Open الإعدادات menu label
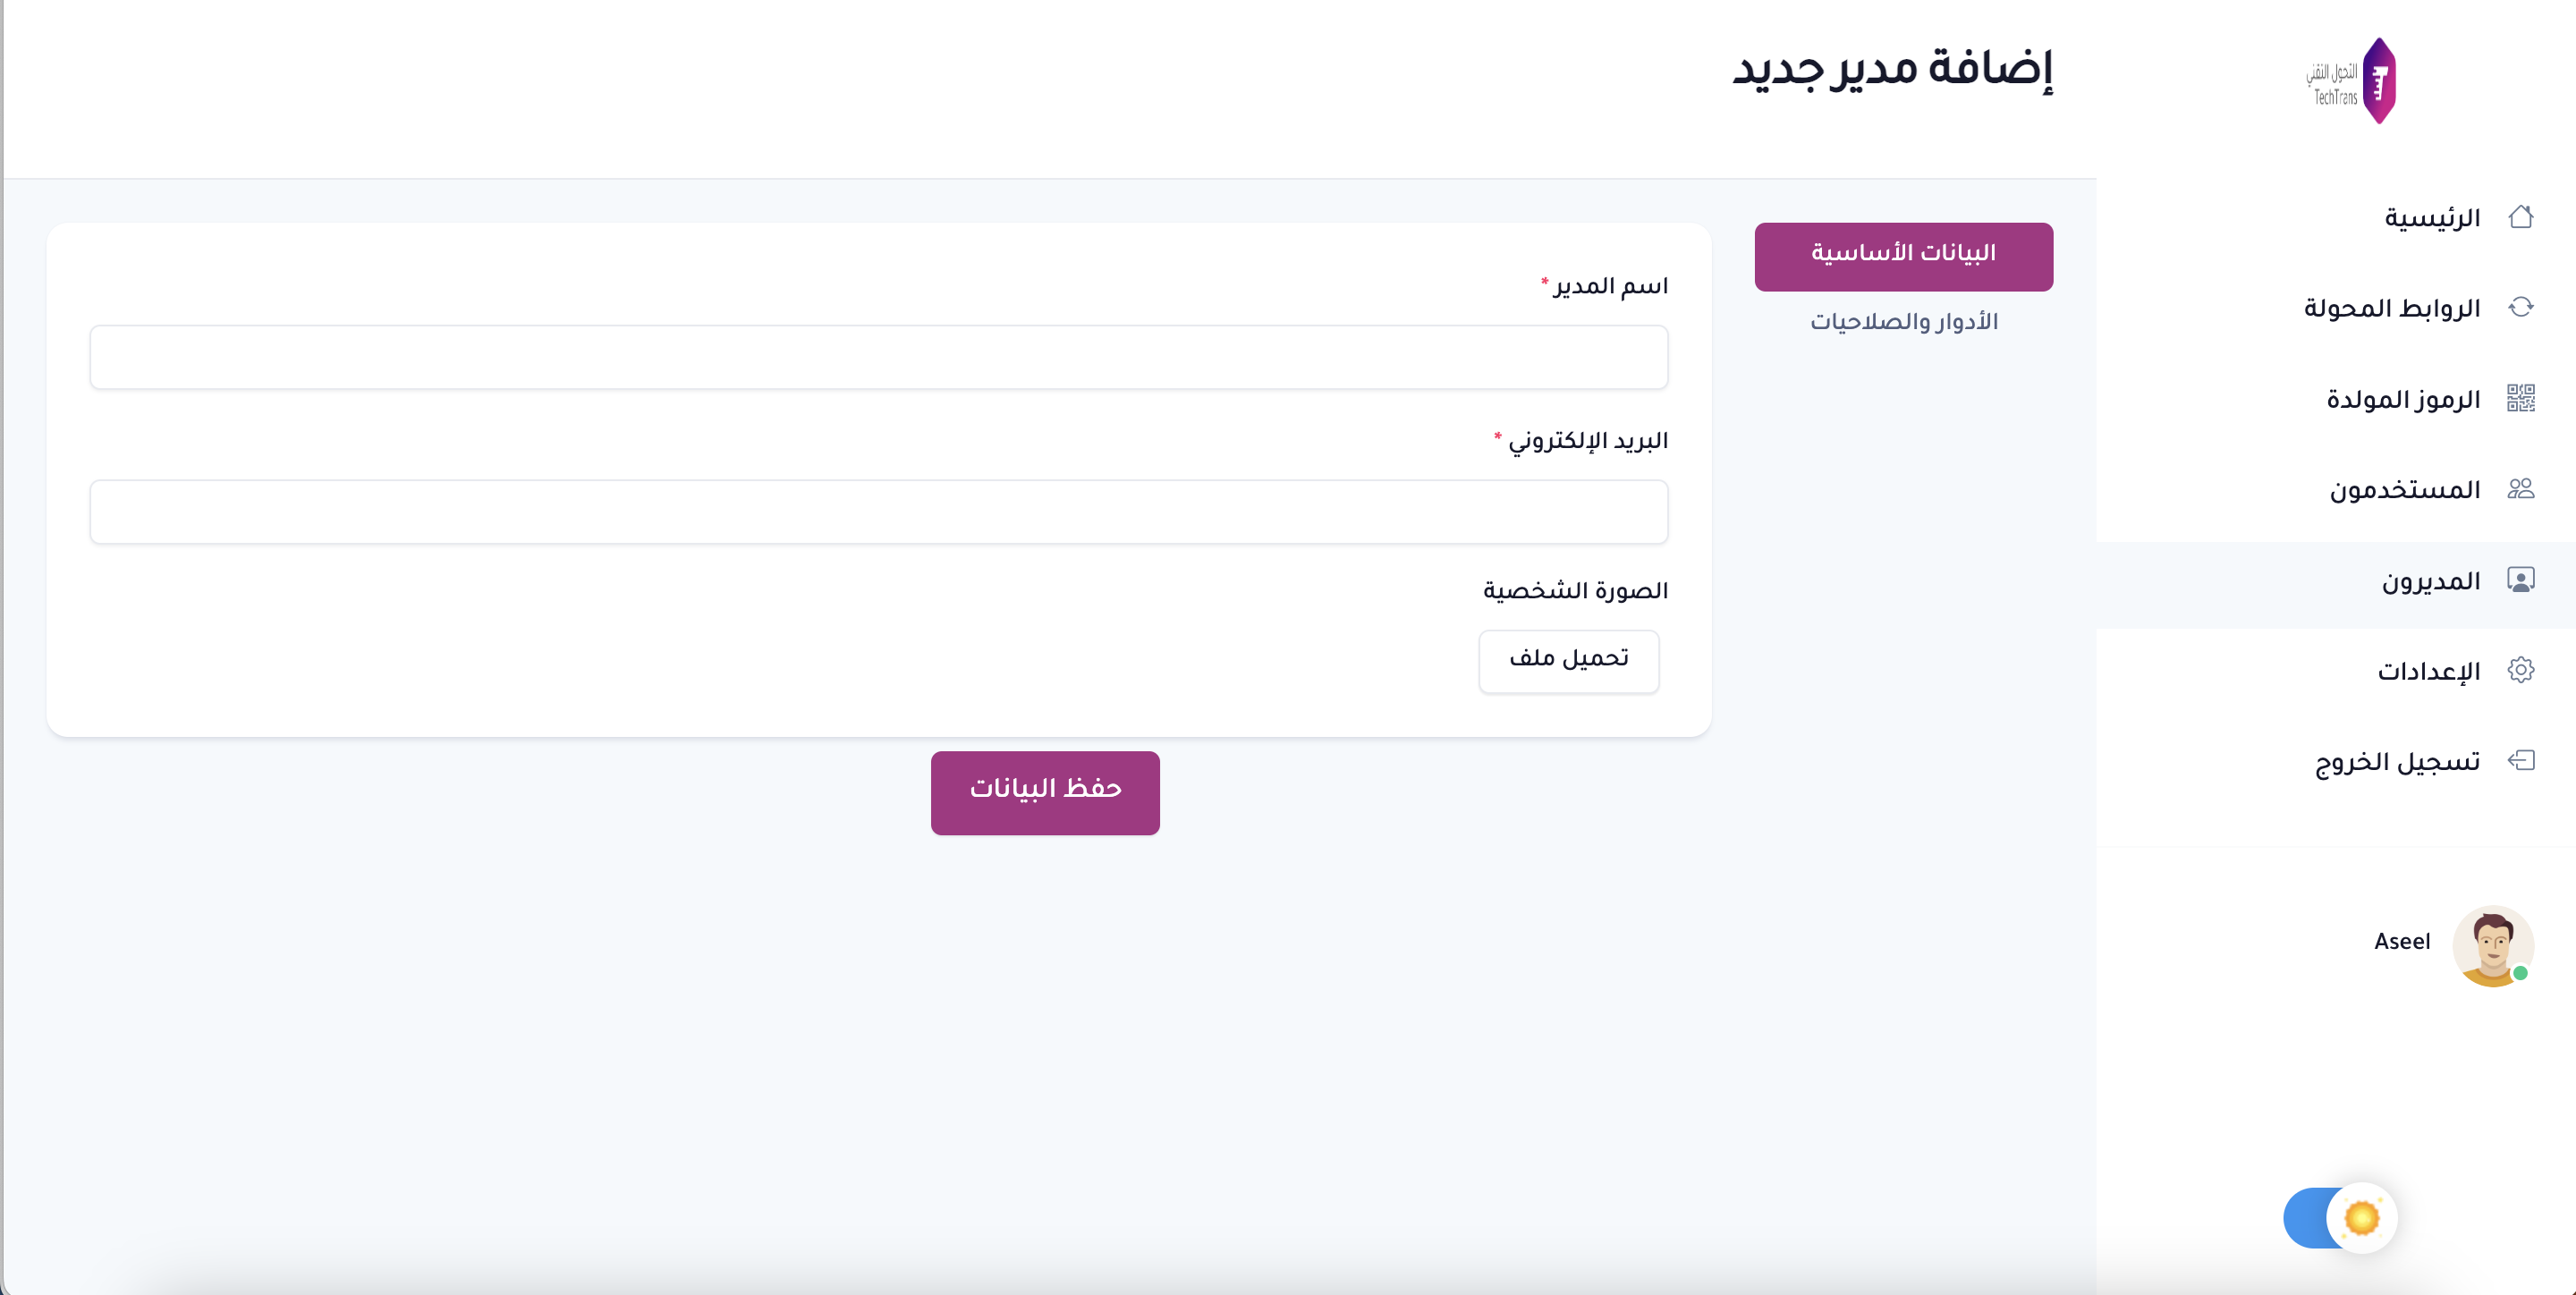The height and width of the screenshot is (1295, 2576). (2428, 671)
